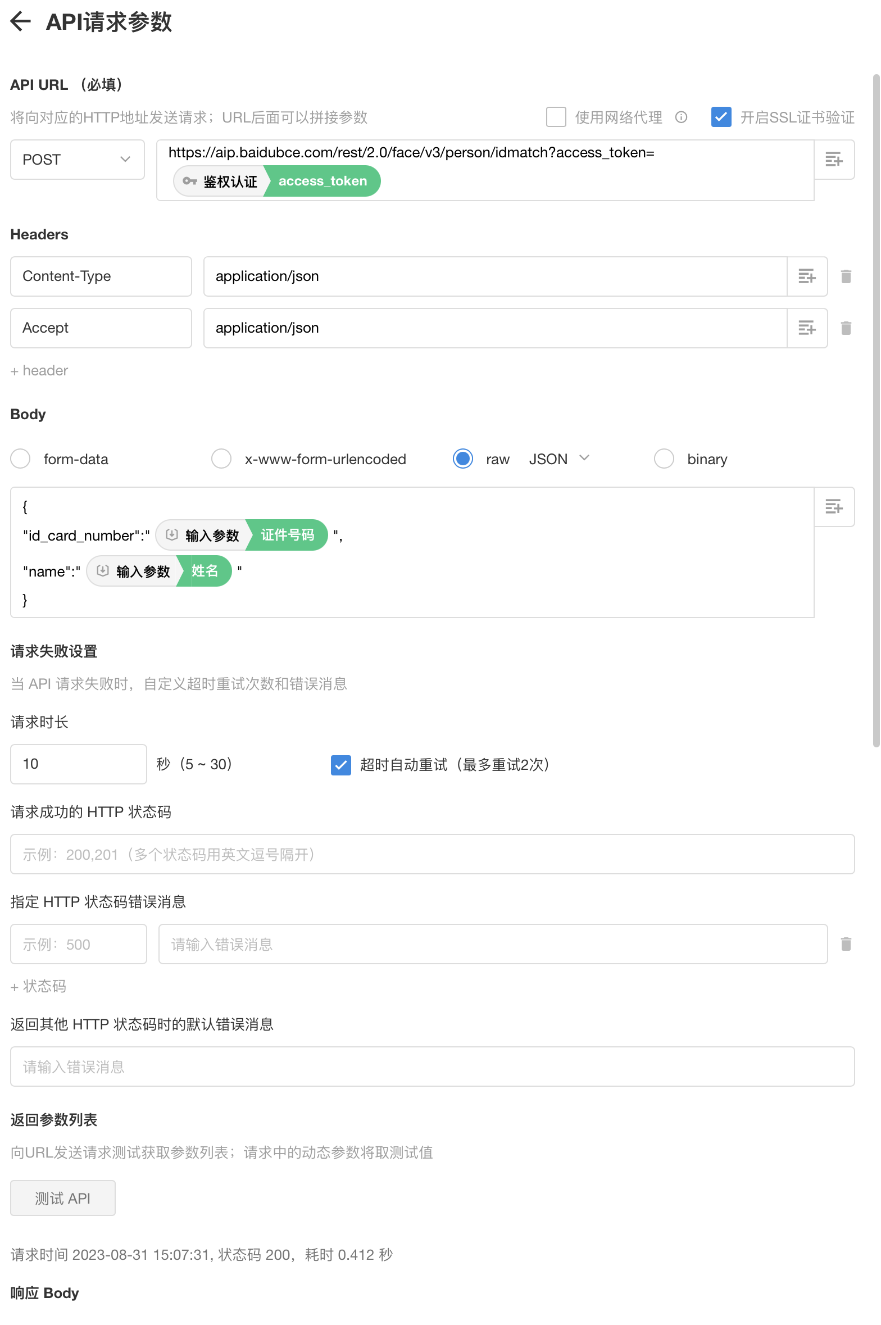This screenshot has width=881, height=1325.
Task: Click the network proxy info icon
Action: pyautogui.click(x=681, y=117)
